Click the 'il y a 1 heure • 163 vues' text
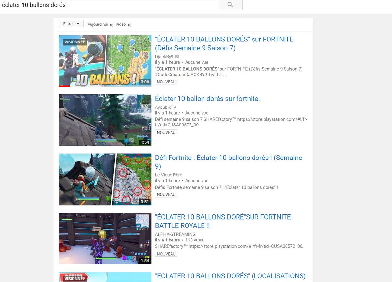The image size is (392, 282). coord(179,240)
